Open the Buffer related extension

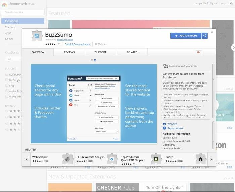coord(186,159)
